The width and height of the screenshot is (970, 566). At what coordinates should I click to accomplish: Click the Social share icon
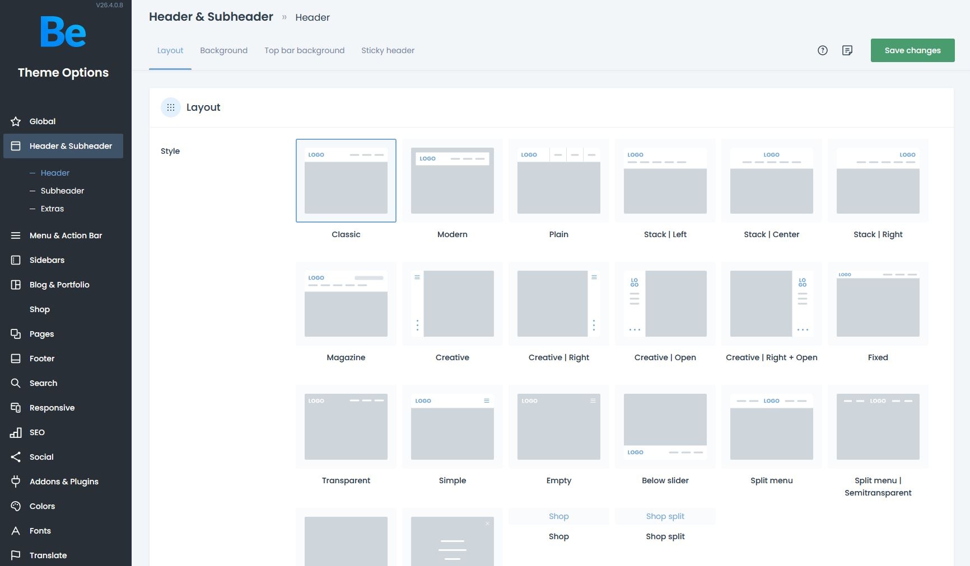16,457
